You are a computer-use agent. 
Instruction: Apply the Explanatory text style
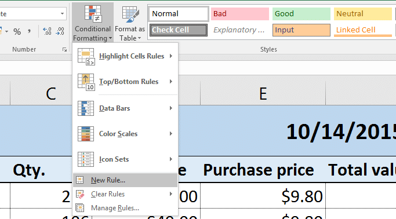click(240, 30)
